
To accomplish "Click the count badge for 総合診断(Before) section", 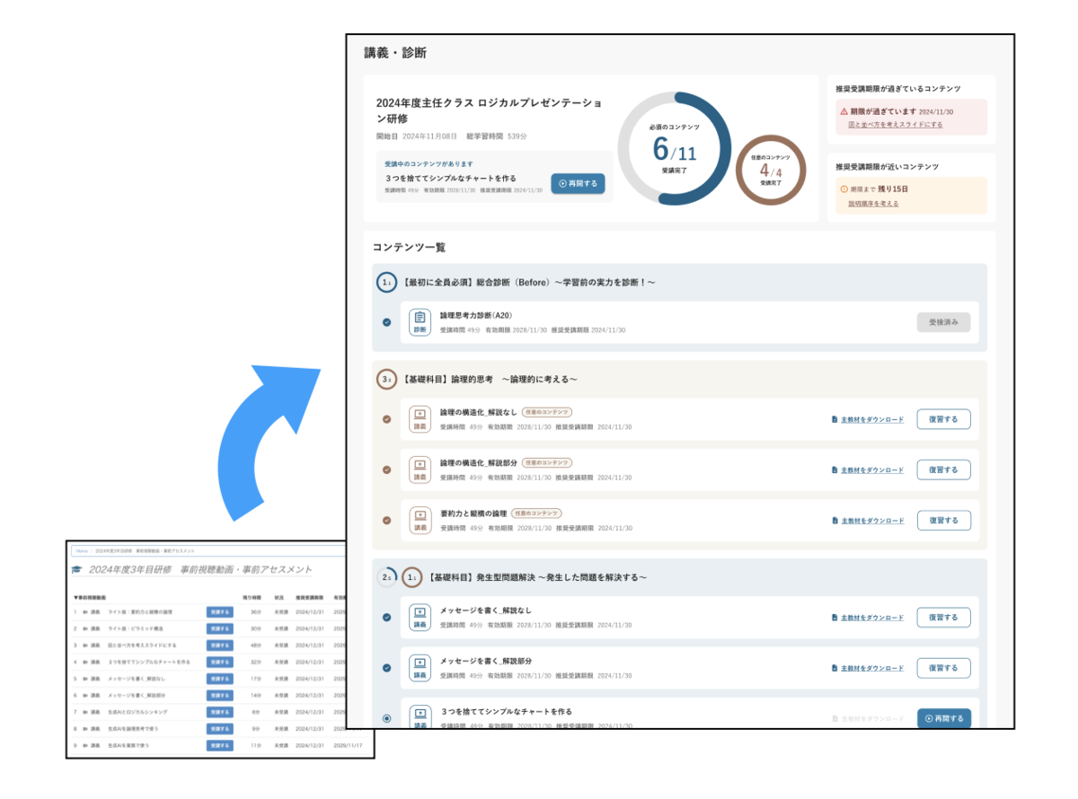I will click(x=387, y=283).
